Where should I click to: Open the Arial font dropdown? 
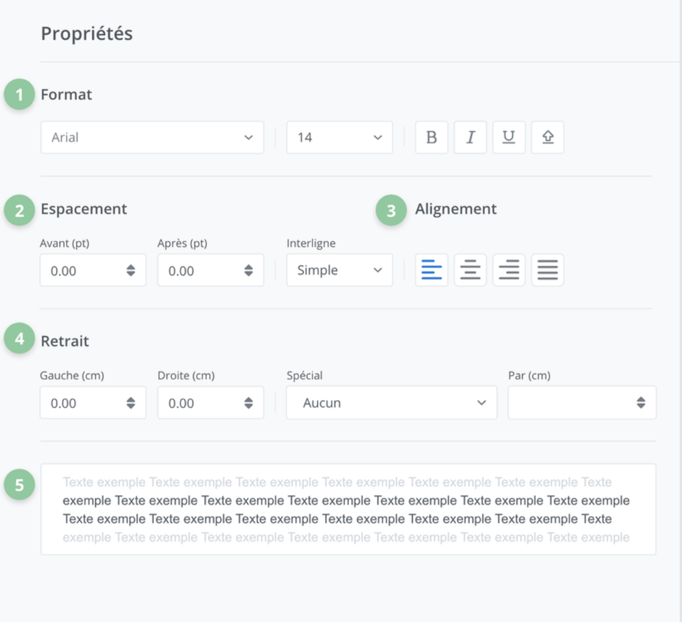[x=152, y=138]
